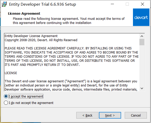
Task: Minimize the setup window
Action: point(112,4)
